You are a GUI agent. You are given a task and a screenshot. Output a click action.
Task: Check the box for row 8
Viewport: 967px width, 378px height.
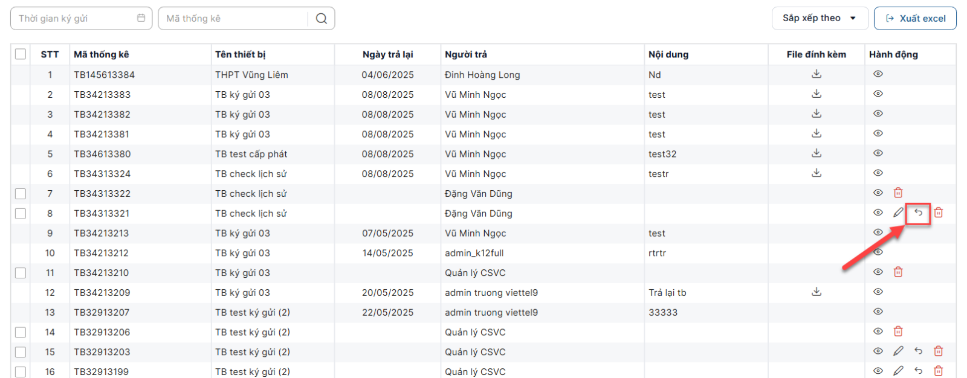coord(21,213)
